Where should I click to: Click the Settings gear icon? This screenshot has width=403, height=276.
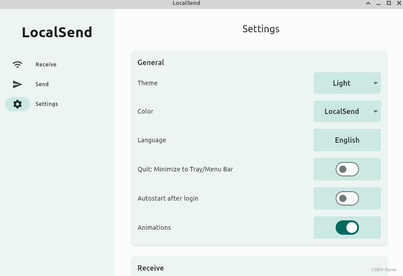[18, 104]
